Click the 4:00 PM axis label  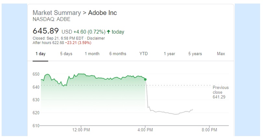pos(145,130)
